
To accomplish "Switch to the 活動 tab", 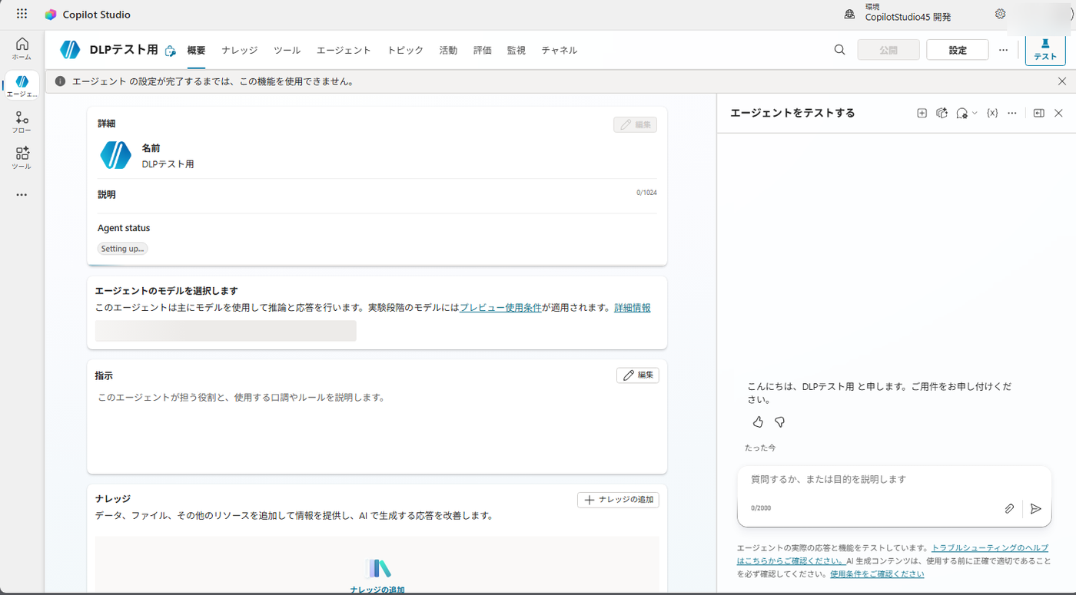I will click(448, 50).
